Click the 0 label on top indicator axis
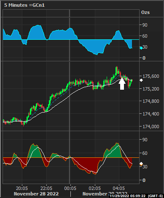This screenshot has height=198, width=164. [x=144, y=58]
